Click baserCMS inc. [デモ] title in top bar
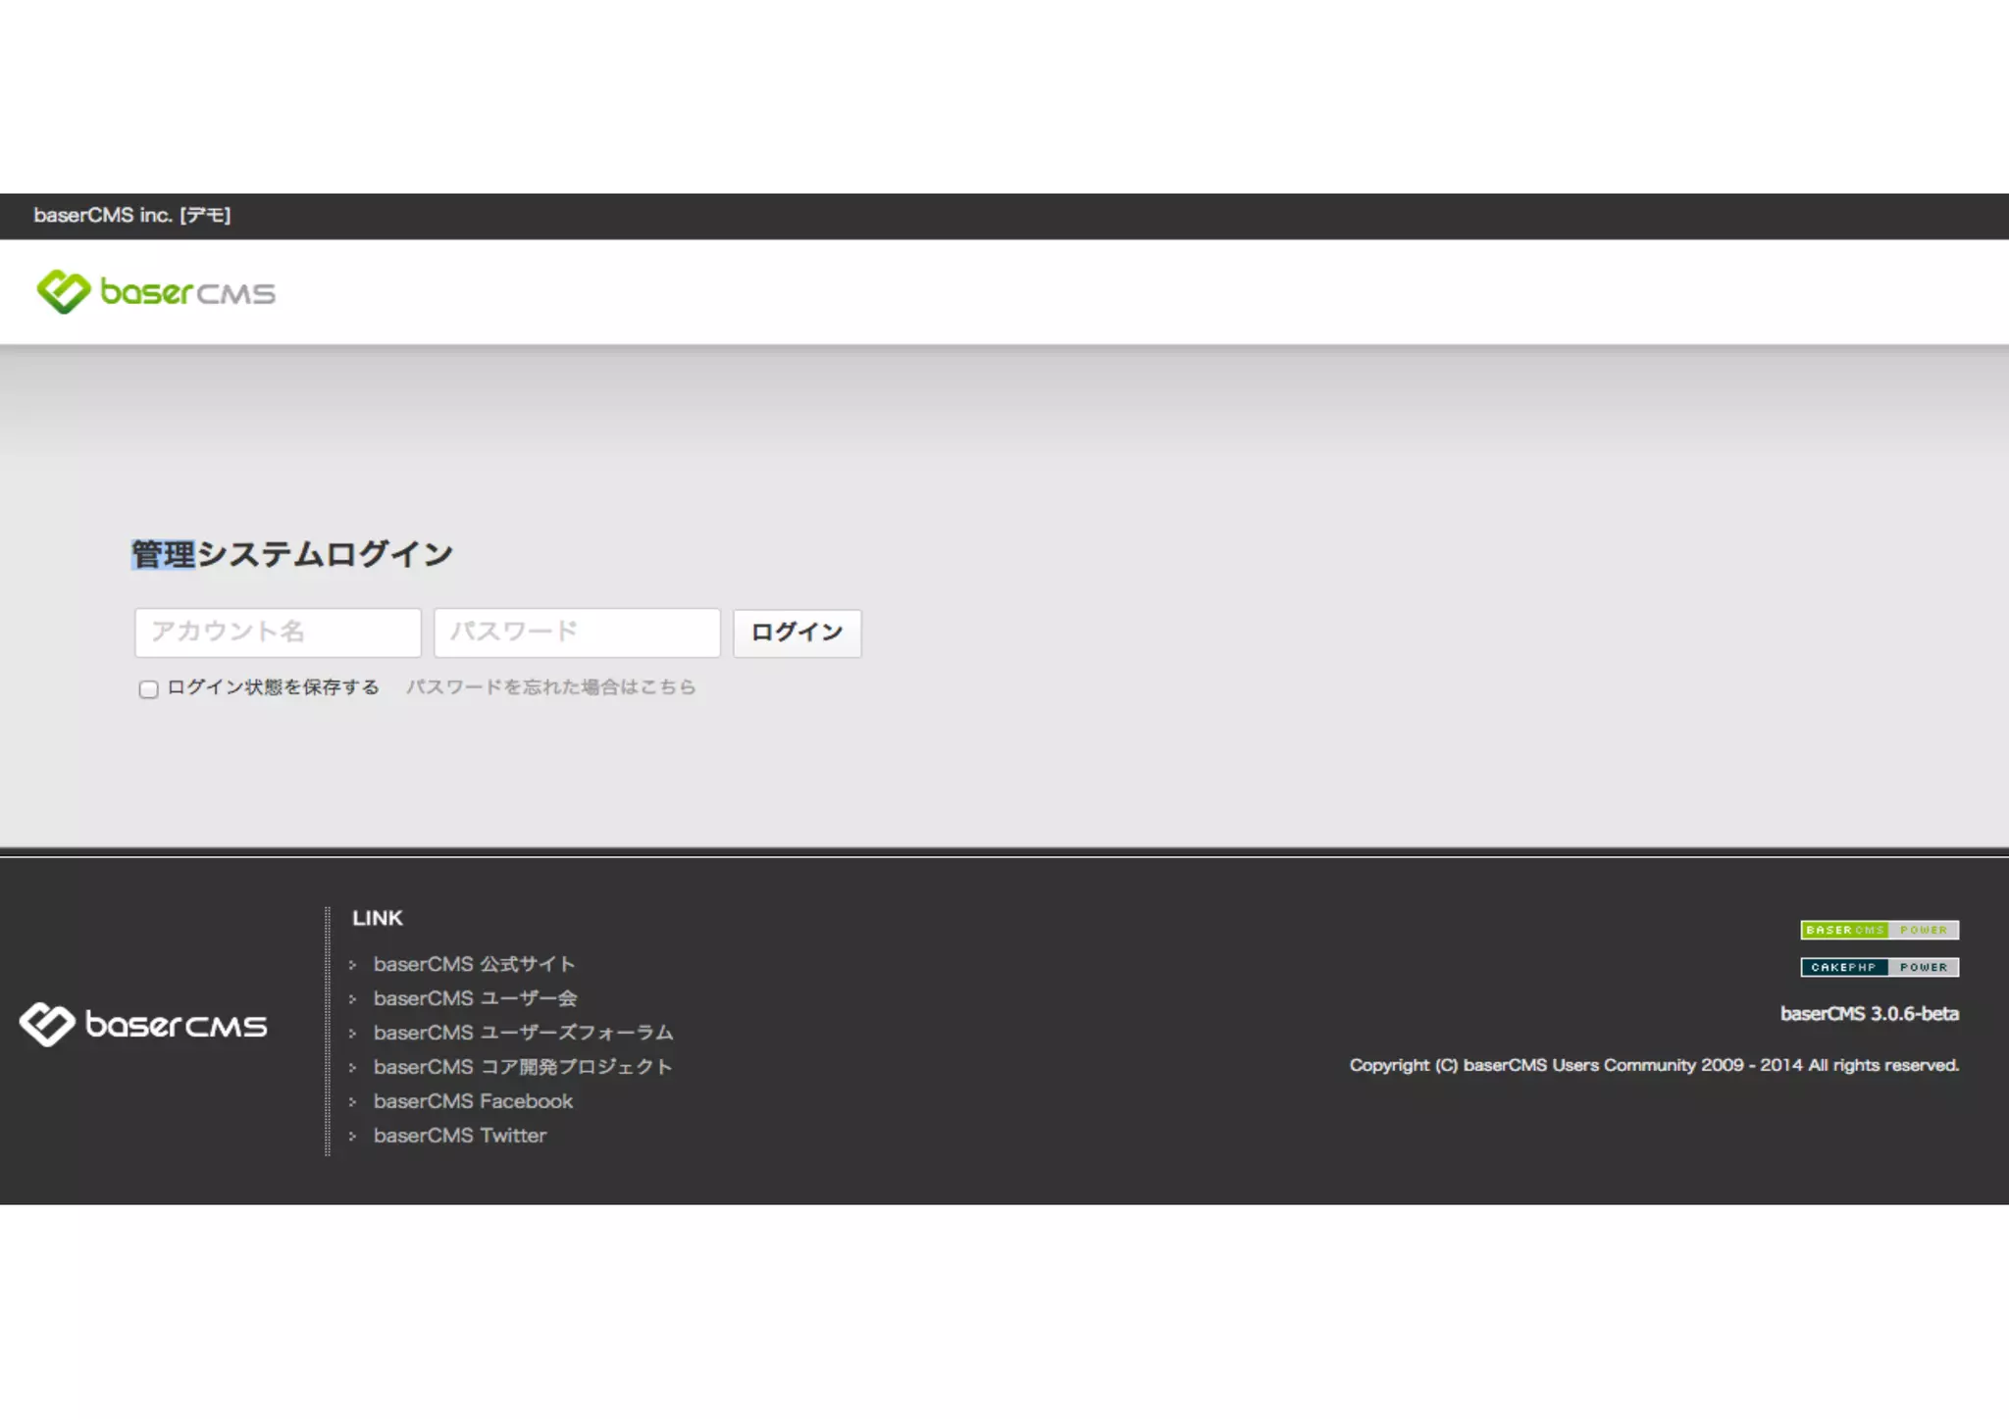This screenshot has height=1419, width=2009. [x=132, y=215]
